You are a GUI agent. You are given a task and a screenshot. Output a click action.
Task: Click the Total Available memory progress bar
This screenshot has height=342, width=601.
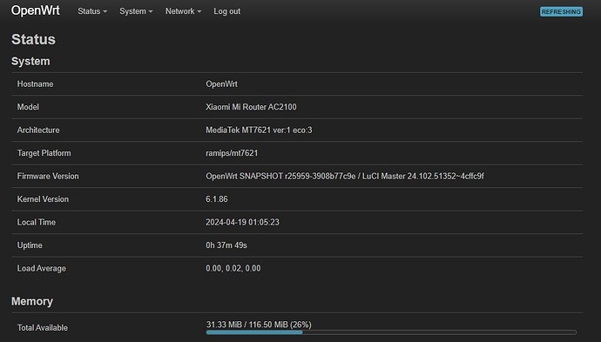pyautogui.click(x=391, y=332)
